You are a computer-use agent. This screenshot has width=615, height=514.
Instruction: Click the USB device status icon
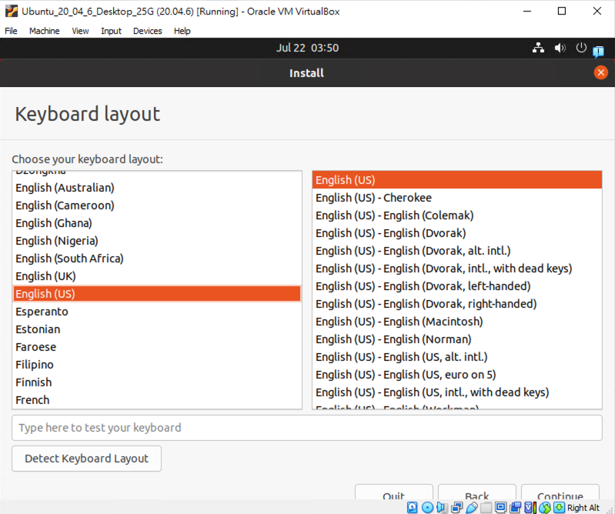click(471, 507)
